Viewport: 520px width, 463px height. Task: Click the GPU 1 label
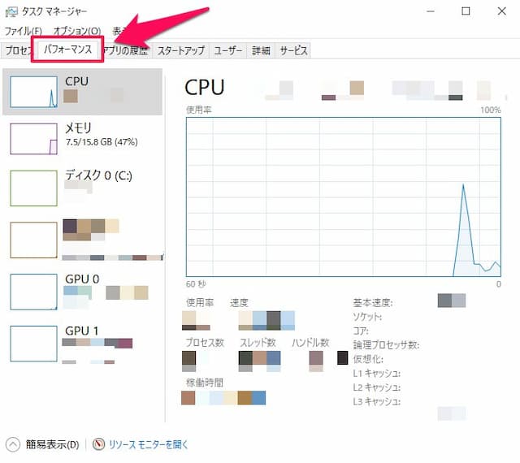[81, 331]
